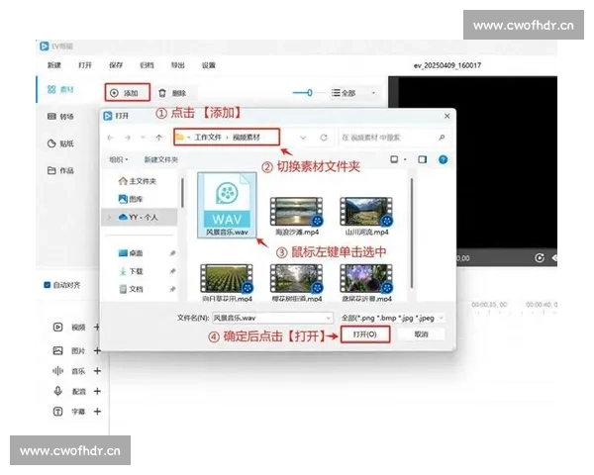The width and height of the screenshot is (594, 475).
Task: Click the file list vertical scrollbar
Action: coord(412,233)
